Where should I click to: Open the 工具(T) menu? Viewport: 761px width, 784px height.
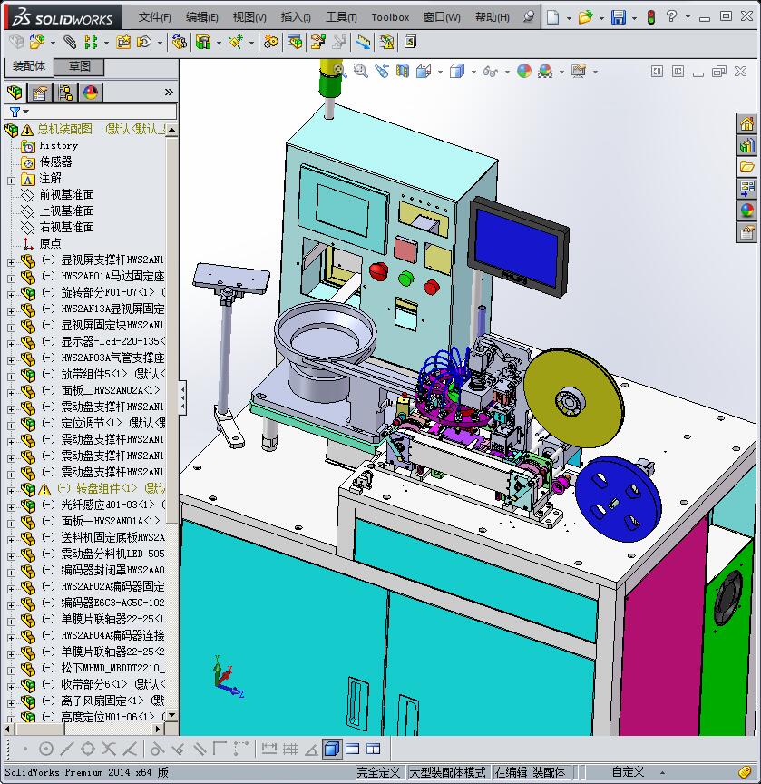(x=341, y=17)
